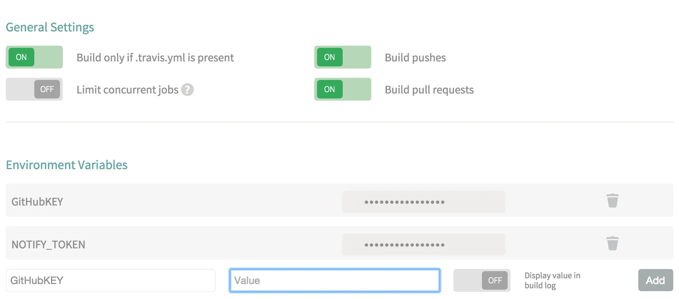Toggle off Build only if .travis.yml present
This screenshot has height=299, width=679.
(34, 57)
